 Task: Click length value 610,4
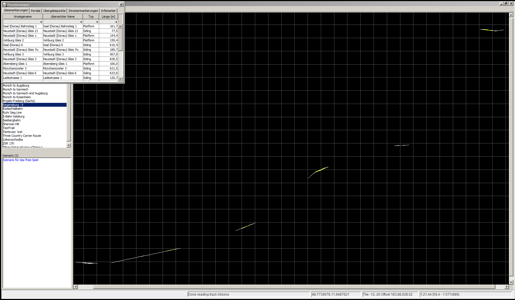[113, 45]
